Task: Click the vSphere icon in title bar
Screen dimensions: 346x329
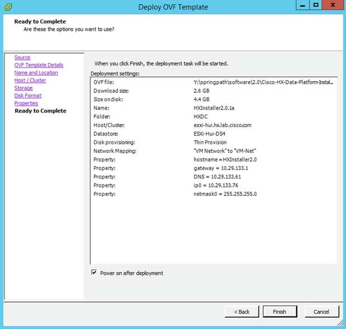Action: pos(8,7)
